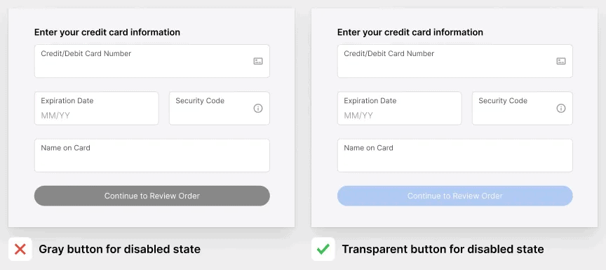Click the gray Continue to Review Order button
The width and height of the screenshot is (606, 270).
(152, 196)
